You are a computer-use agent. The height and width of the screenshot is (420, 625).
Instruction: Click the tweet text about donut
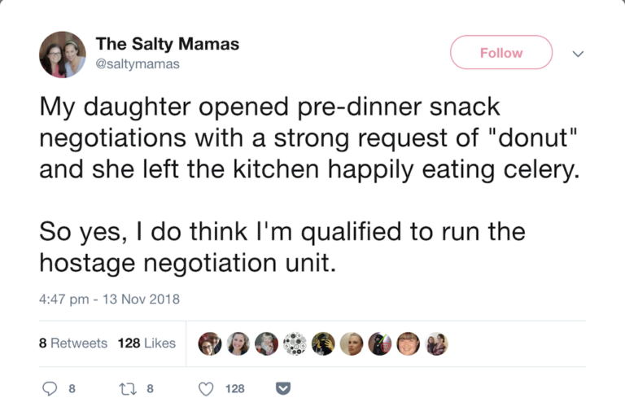click(309, 138)
